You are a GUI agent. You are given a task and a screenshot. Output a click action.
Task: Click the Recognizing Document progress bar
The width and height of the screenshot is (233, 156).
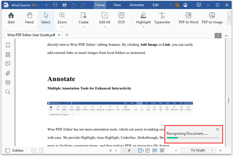tap(193, 138)
